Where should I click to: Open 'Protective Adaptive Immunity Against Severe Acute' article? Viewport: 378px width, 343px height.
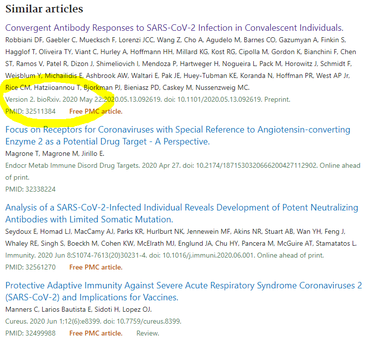pos(183,291)
